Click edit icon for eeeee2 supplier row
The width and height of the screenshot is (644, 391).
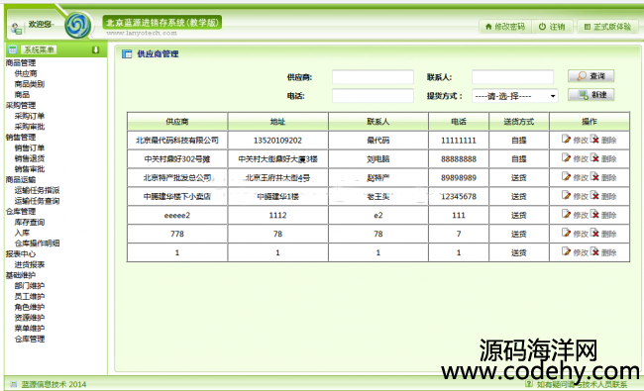(567, 214)
